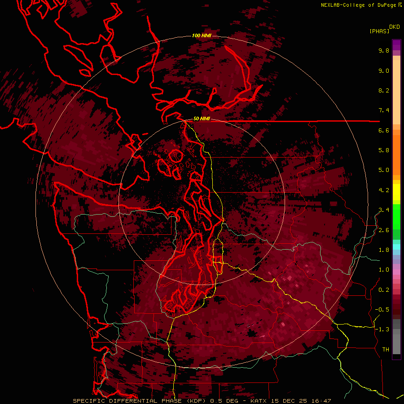Click the "KATX" radar site identifier
This screenshot has width=404, height=404.
click(x=259, y=401)
